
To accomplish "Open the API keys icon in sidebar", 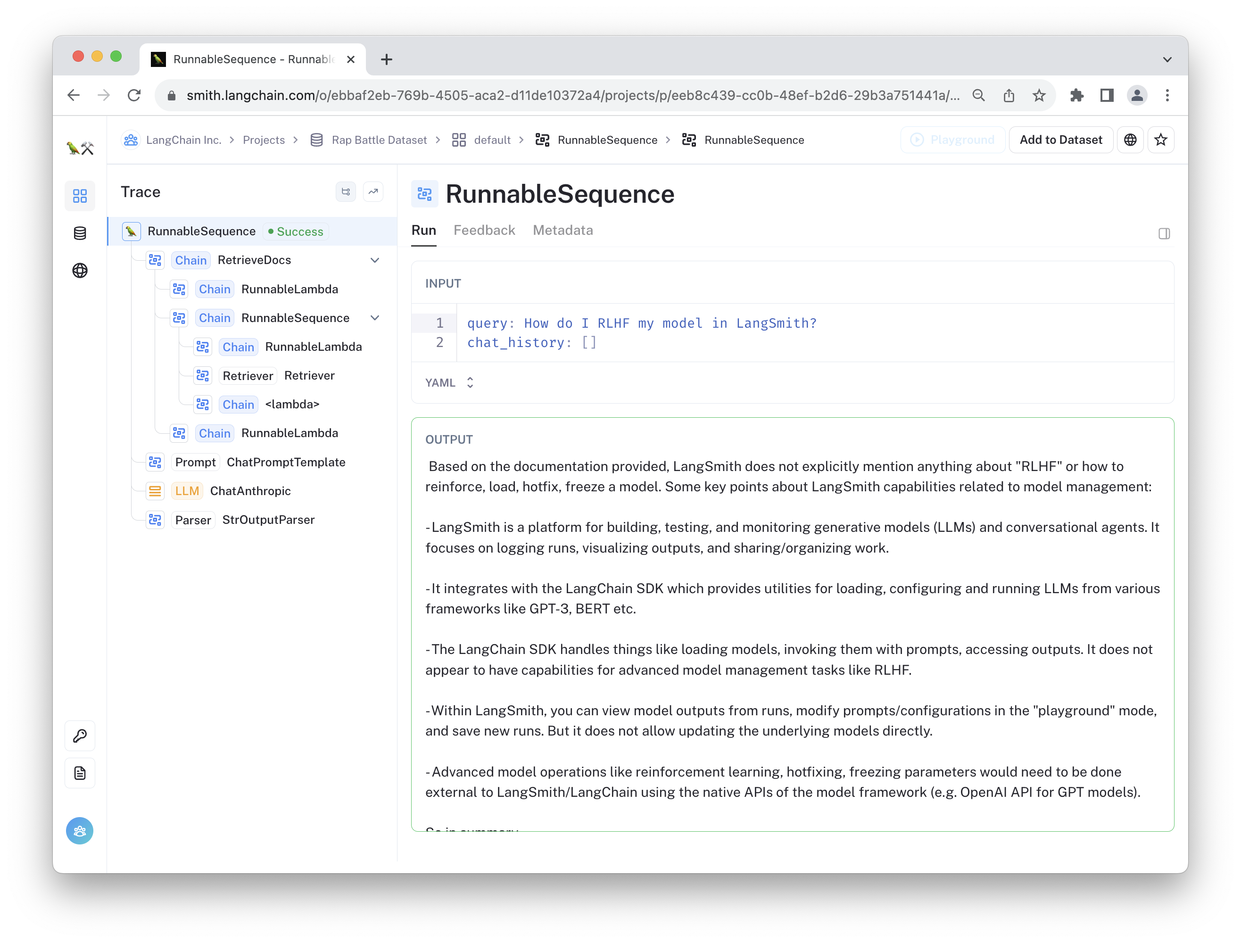I will click(80, 736).
